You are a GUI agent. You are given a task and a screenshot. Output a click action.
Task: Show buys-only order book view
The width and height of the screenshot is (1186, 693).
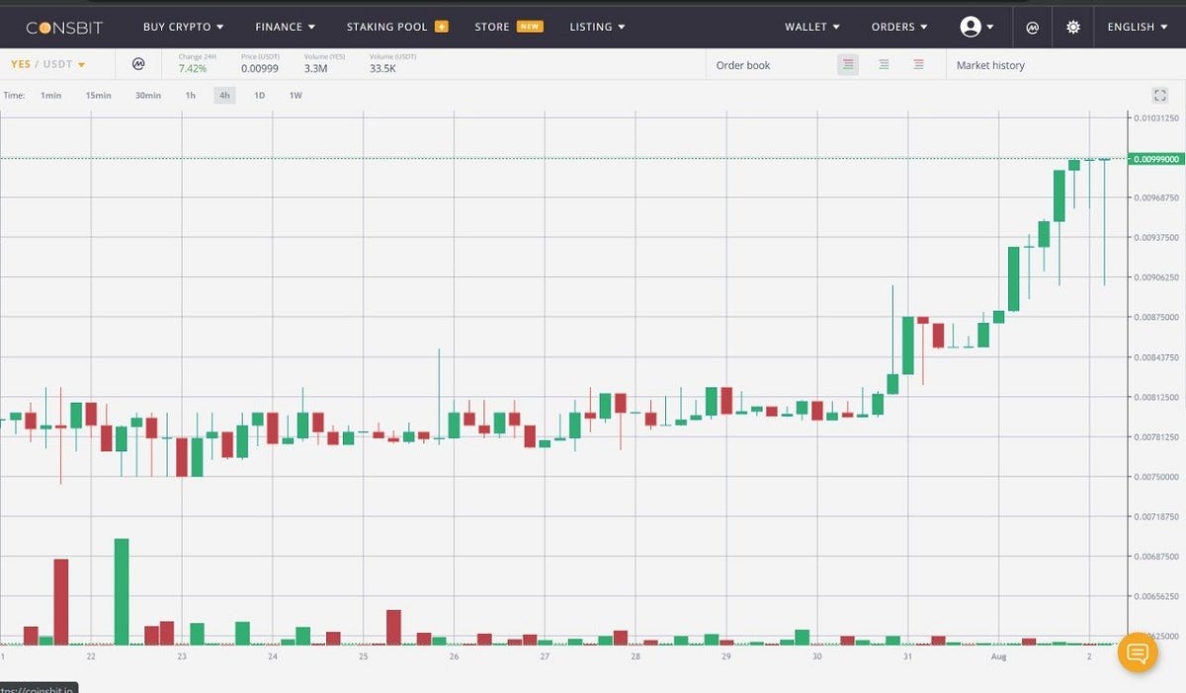coord(884,64)
